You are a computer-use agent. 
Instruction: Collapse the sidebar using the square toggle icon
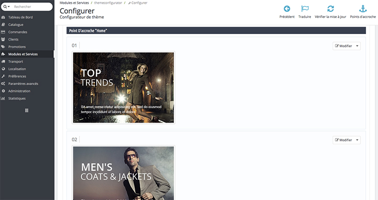[27, 110]
